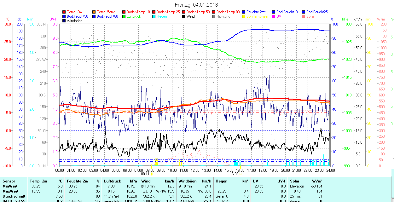Select the green Luftdruck legend square
The width and height of the screenshot is (394, 202).
[124, 16]
